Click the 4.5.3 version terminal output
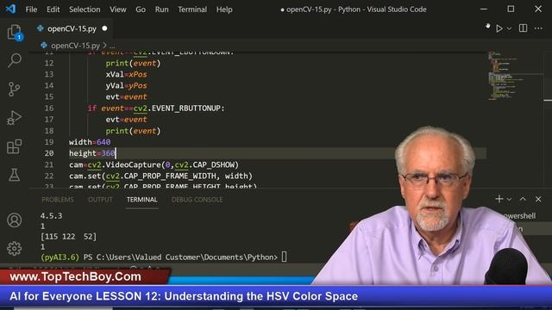The height and width of the screenshot is (310, 552). pyautogui.click(x=52, y=216)
